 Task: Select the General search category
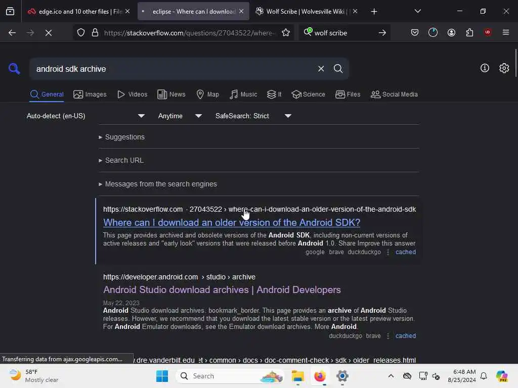[47, 94]
